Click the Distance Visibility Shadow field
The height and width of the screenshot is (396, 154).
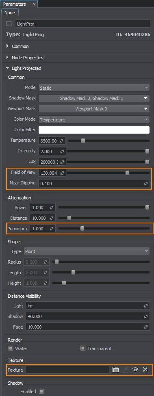pyautogui.click(x=87, y=316)
